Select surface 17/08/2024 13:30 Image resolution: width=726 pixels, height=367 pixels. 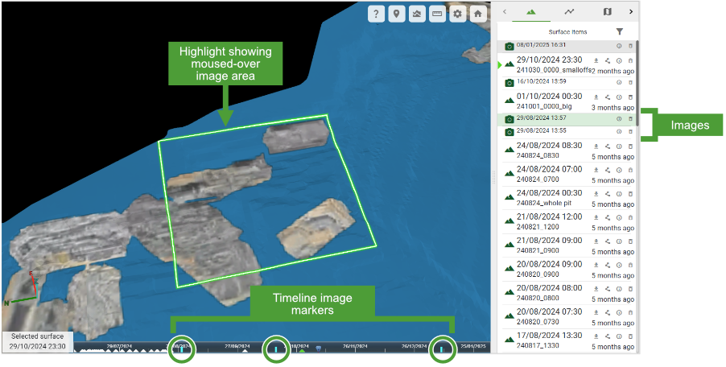[567, 340]
